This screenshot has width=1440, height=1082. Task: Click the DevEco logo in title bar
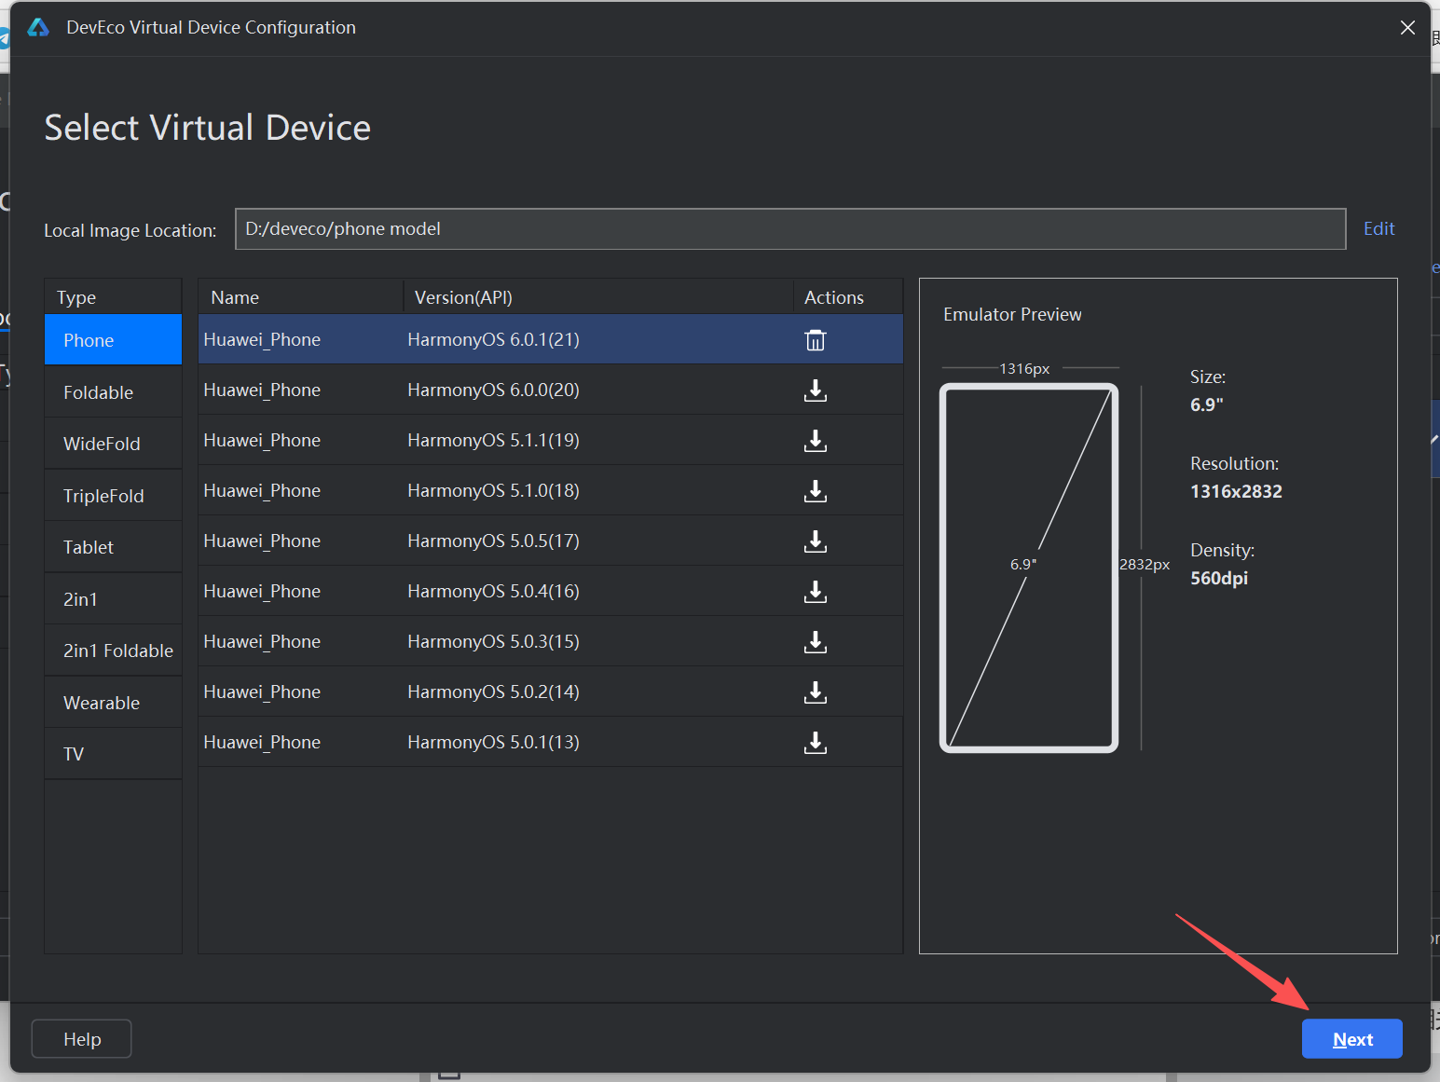click(38, 28)
